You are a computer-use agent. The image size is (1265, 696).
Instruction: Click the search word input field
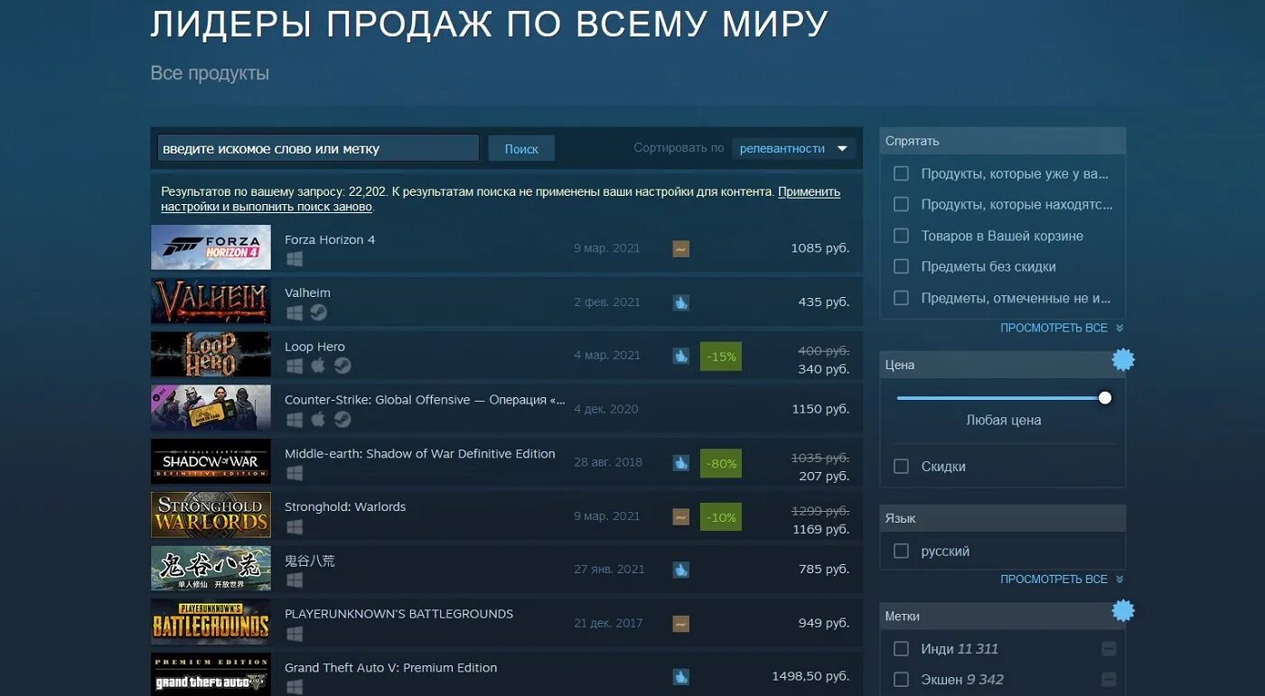[318, 148]
